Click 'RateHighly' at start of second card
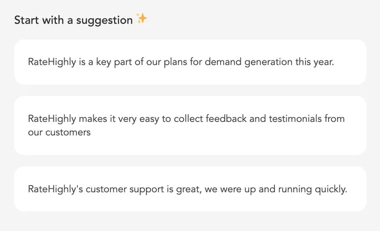This screenshot has width=380, height=231. click(52, 119)
